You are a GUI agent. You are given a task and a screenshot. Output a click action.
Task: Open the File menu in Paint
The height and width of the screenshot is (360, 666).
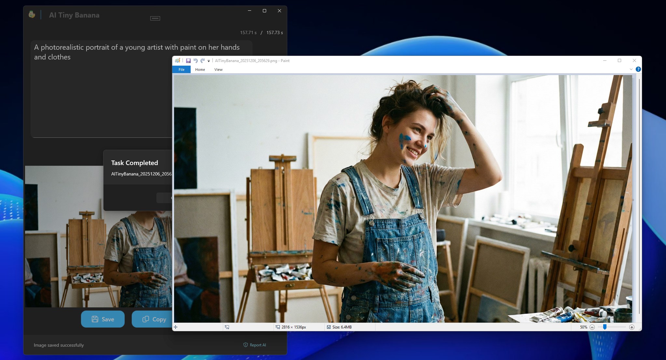pos(182,70)
